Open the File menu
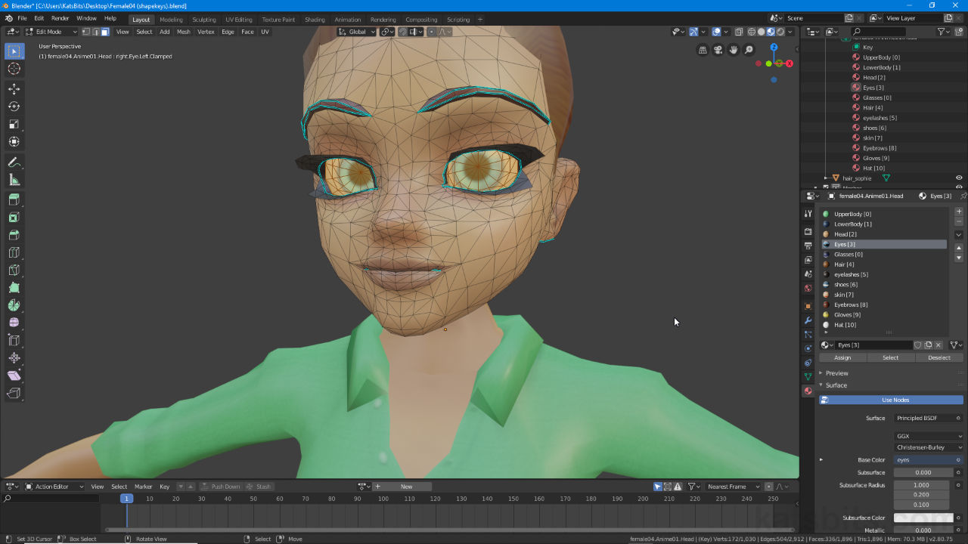Viewport: 968px width, 544px height. (x=22, y=18)
